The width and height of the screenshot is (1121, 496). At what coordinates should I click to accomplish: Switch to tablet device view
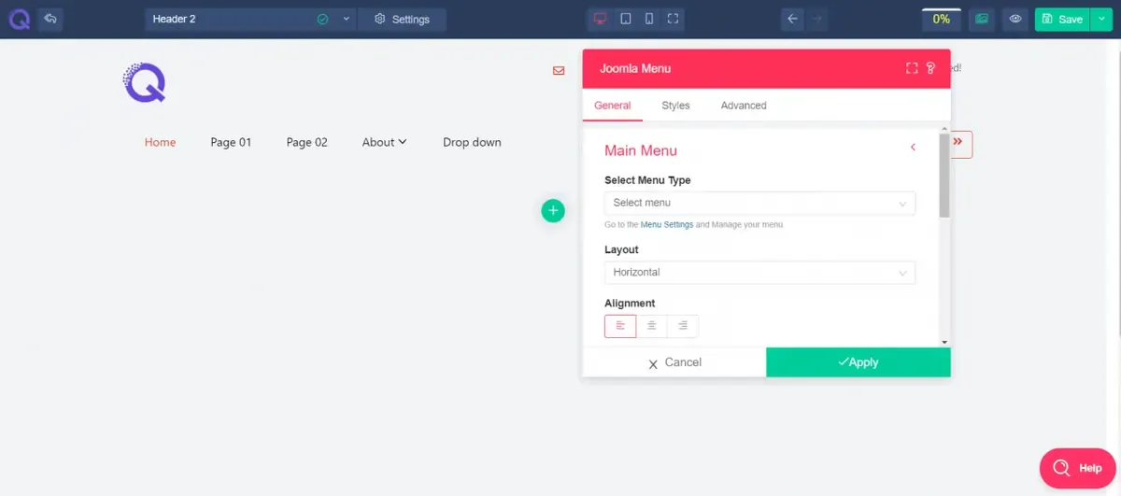[x=625, y=19]
